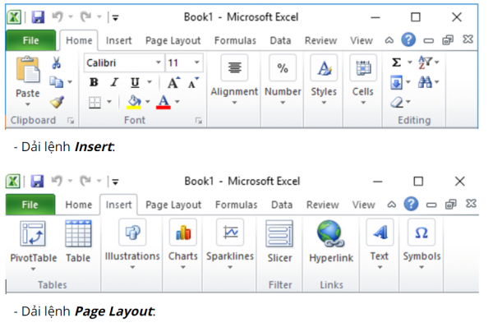Image resolution: width=493 pixels, height=327 pixels.
Task: Click Increase Font Size icon
Action: (173, 83)
